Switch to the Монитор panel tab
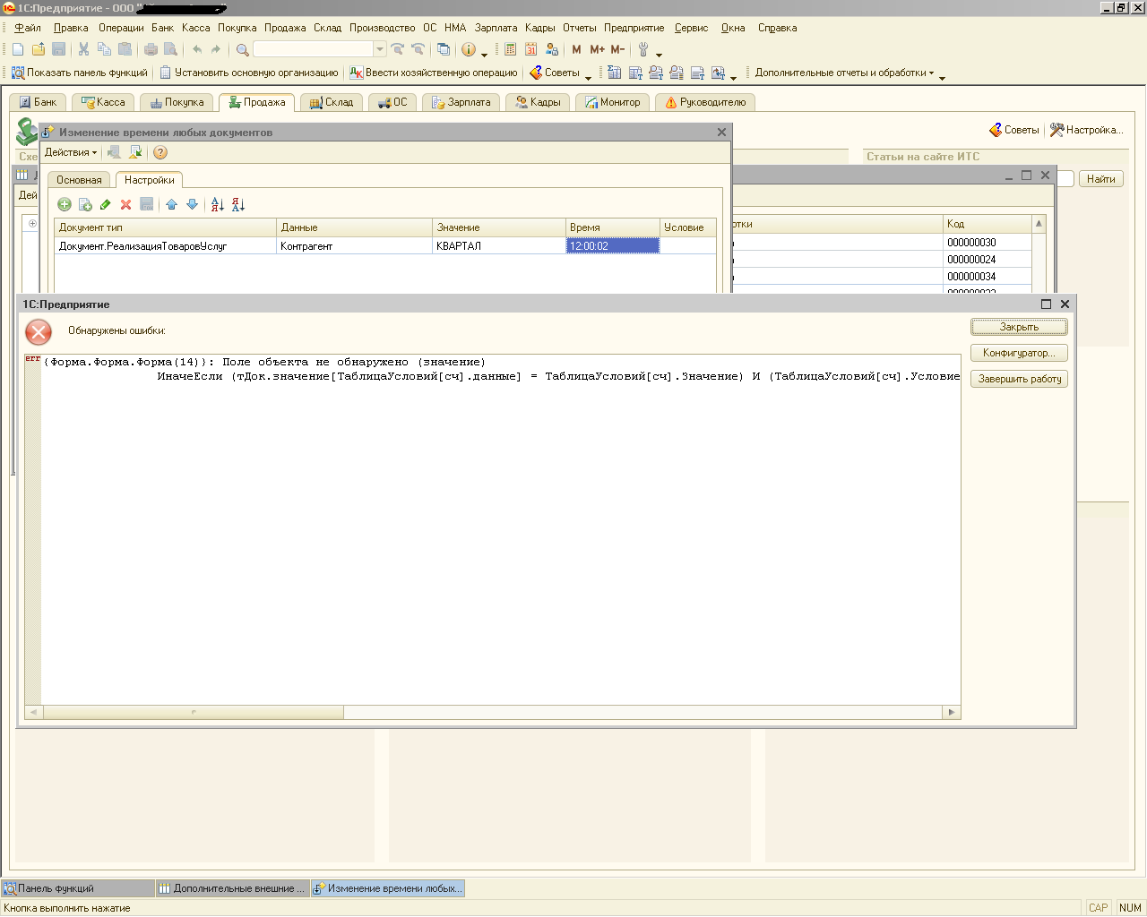The height and width of the screenshot is (917, 1147). click(613, 102)
